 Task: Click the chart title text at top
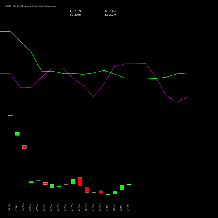(x=31, y=7)
